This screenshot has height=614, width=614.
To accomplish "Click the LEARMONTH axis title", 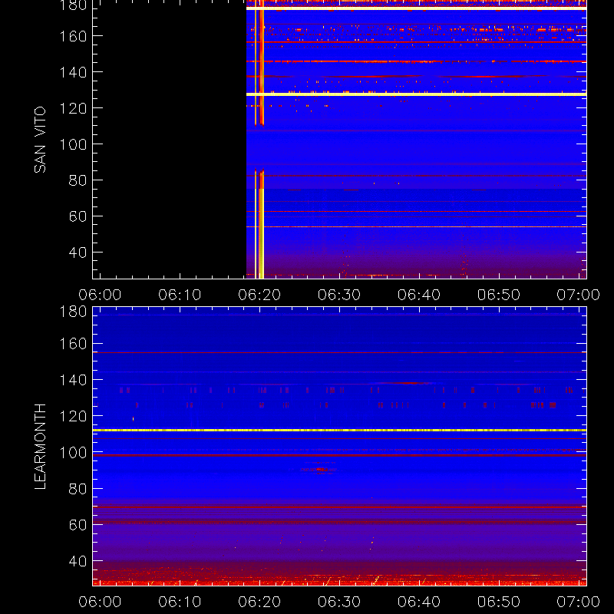I will (x=40, y=447).
